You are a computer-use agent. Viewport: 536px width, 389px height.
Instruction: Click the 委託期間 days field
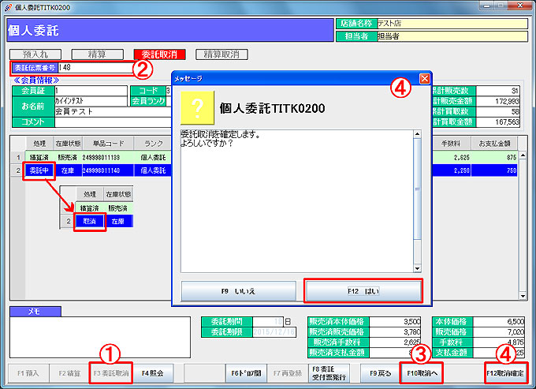pyautogui.click(x=268, y=322)
